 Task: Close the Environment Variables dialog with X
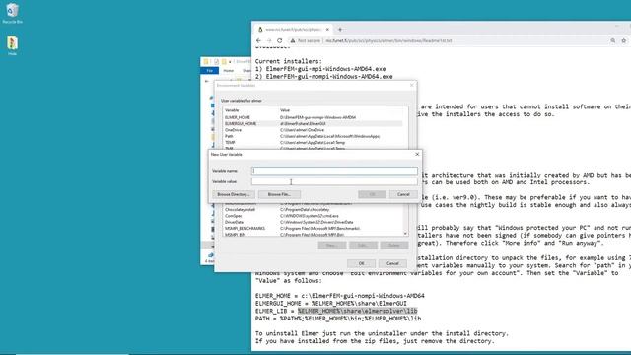click(411, 86)
